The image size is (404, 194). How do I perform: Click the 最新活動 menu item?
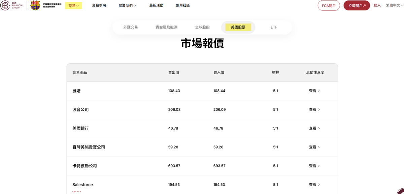coord(156,5)
